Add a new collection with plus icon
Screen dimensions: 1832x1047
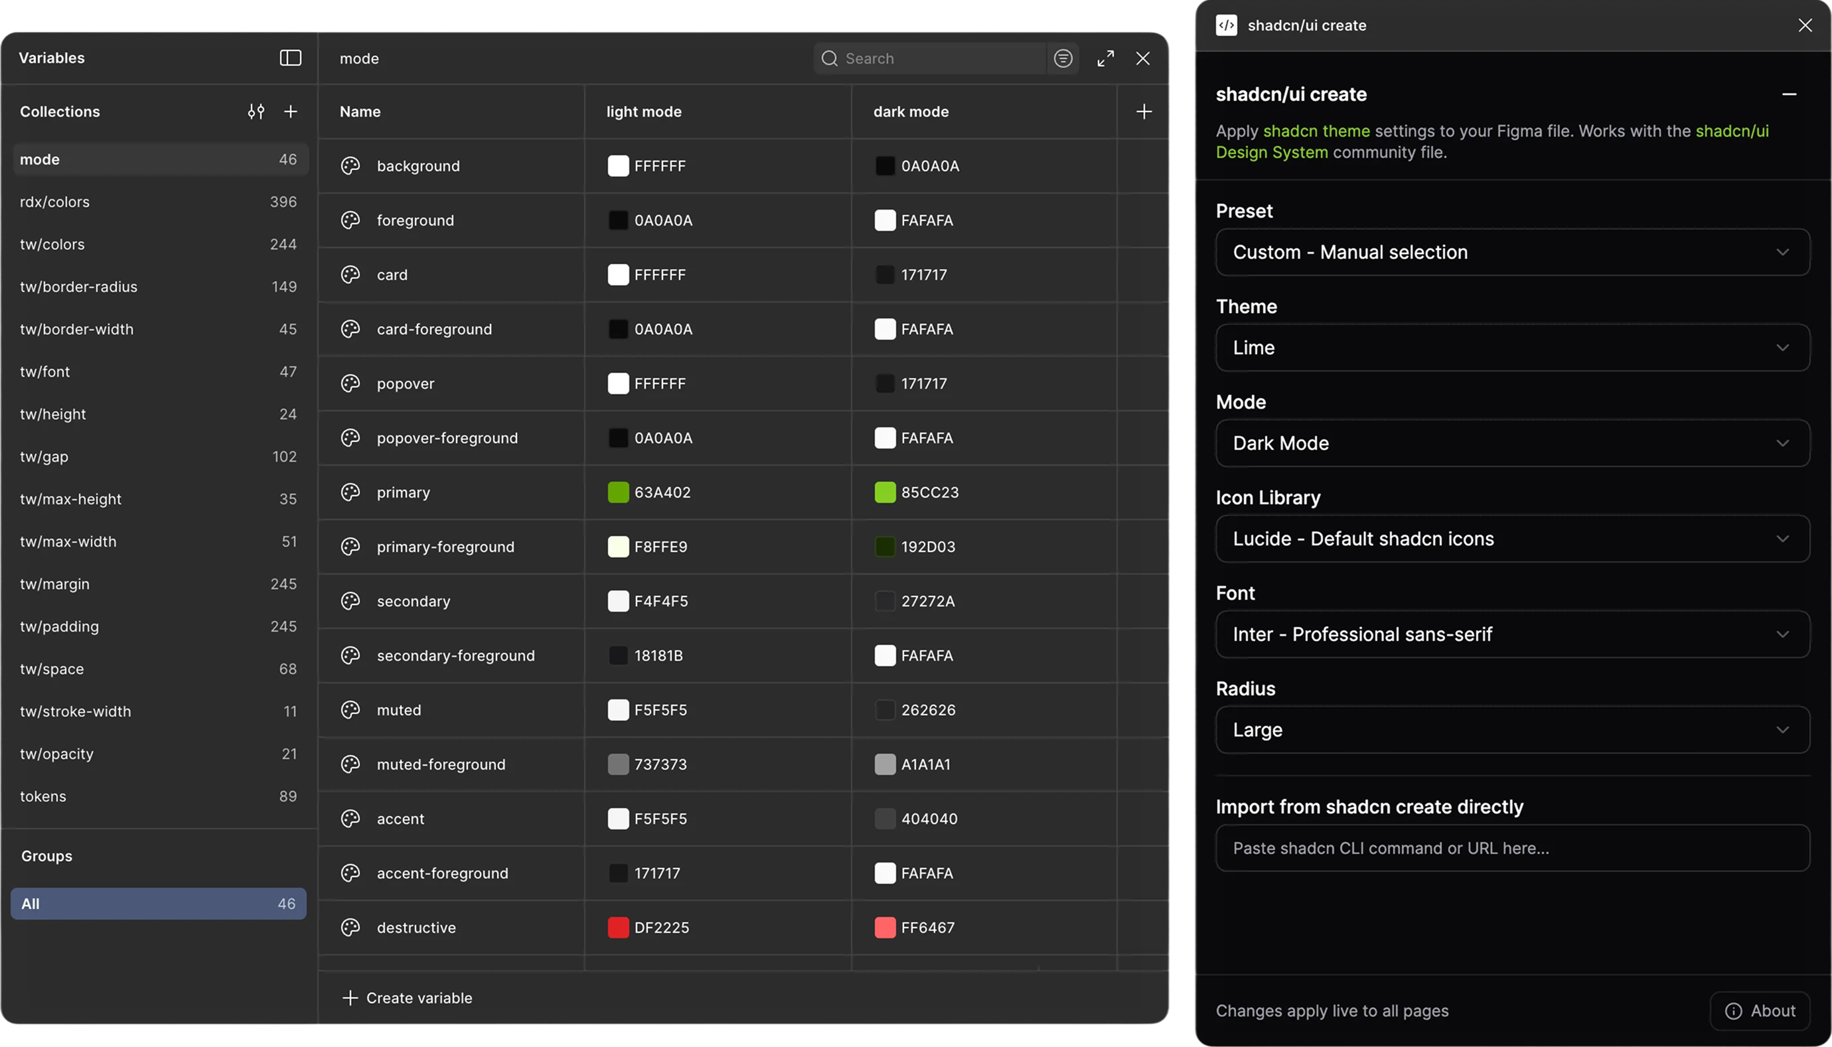point(291,111)
